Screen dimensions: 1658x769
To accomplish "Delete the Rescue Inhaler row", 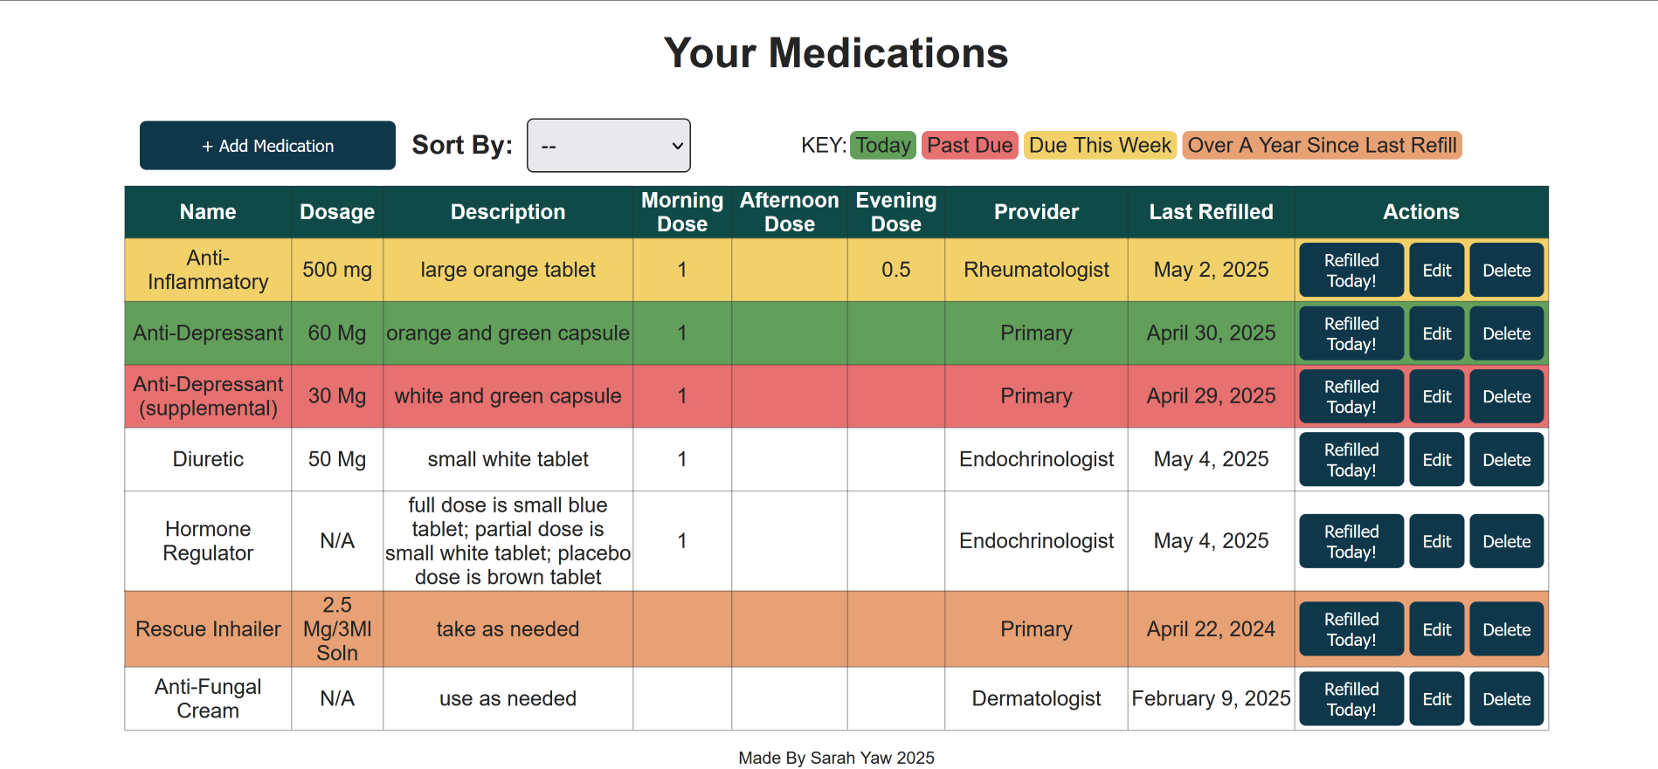I will click(1506, 629).
